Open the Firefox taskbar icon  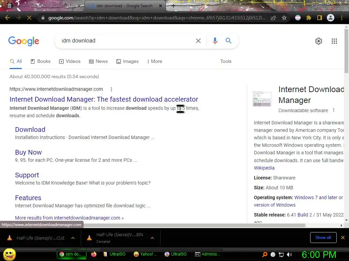[x=94, y=254]
